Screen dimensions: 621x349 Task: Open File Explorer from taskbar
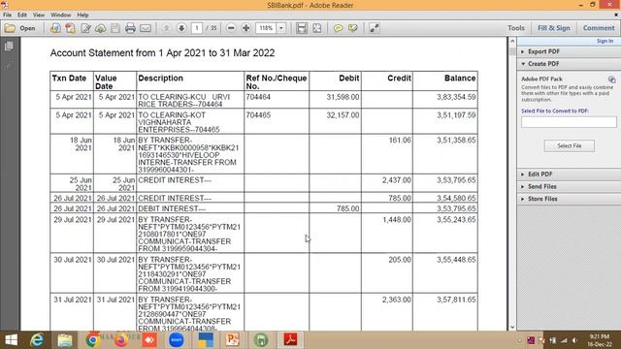point(65,340)
